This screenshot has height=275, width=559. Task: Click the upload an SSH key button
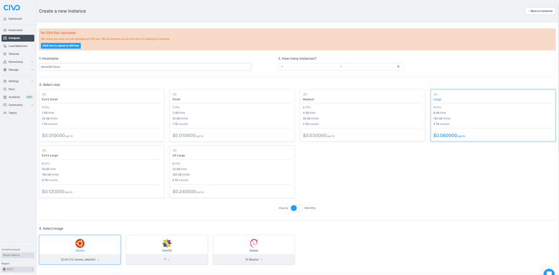coord(61,46)
